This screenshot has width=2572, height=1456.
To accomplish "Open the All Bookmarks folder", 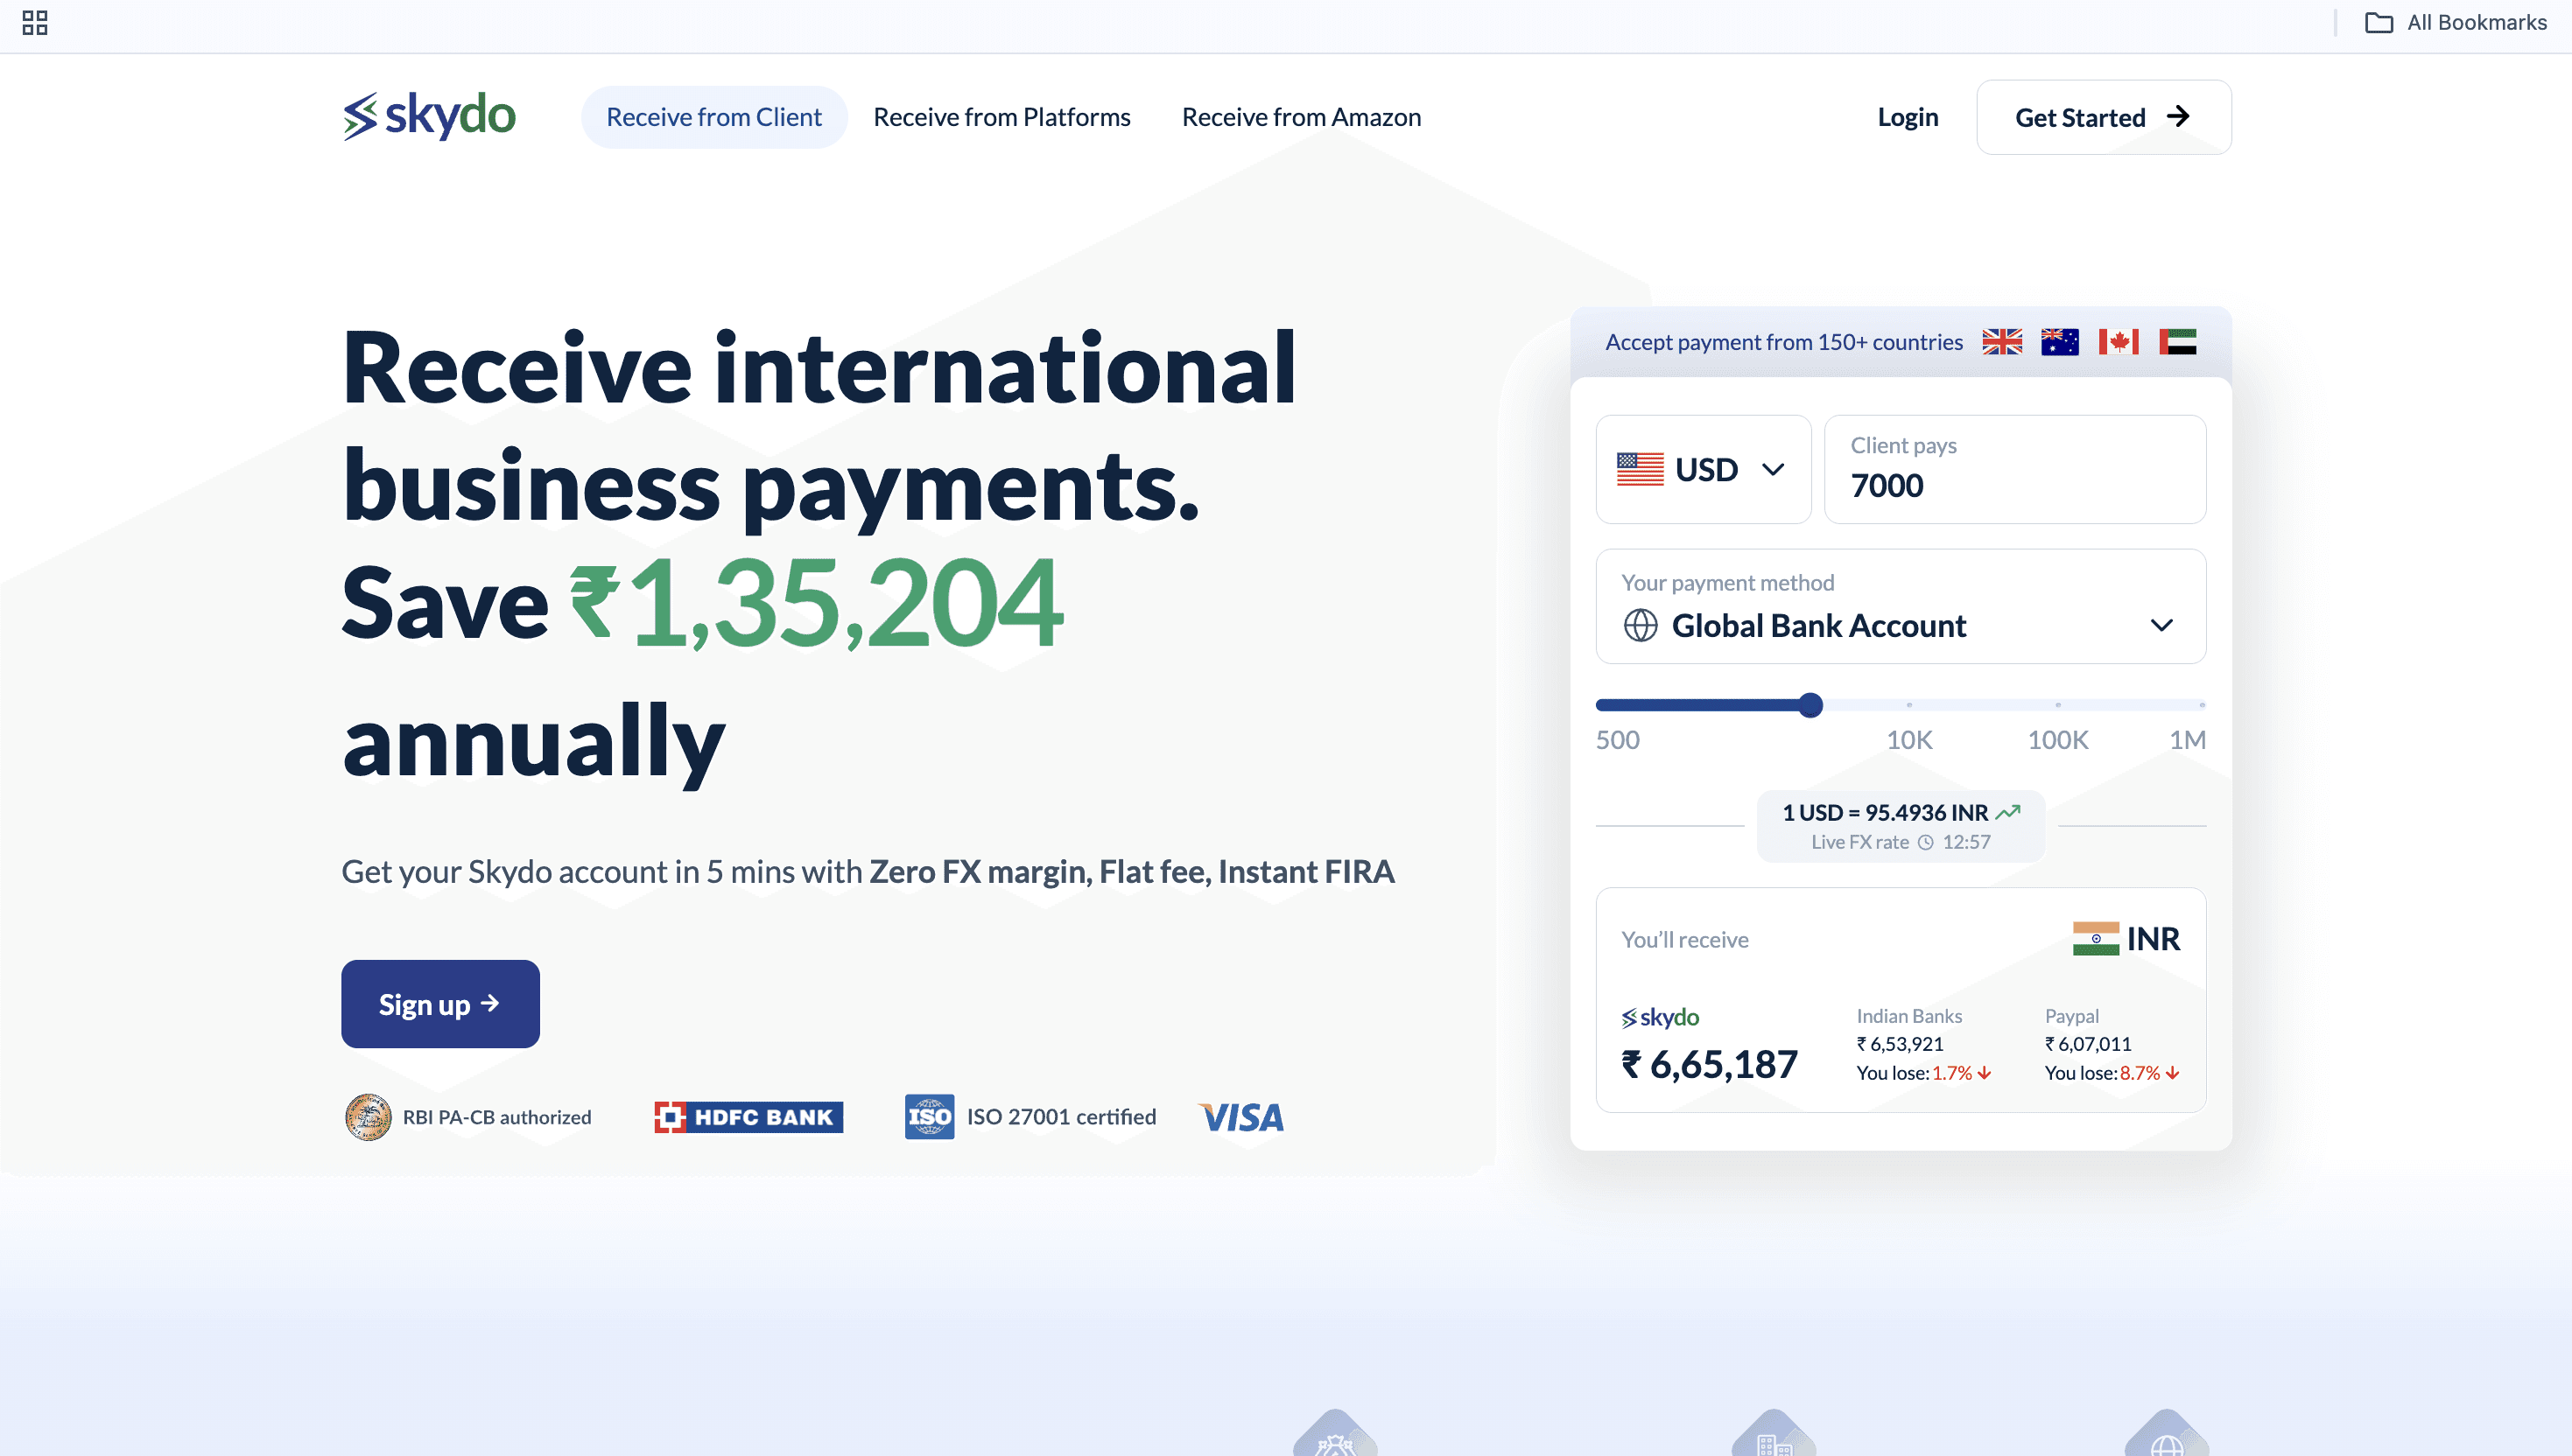I will tap(2456, 22).
